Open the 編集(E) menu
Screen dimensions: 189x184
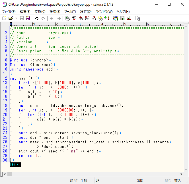tap(25, 12)
